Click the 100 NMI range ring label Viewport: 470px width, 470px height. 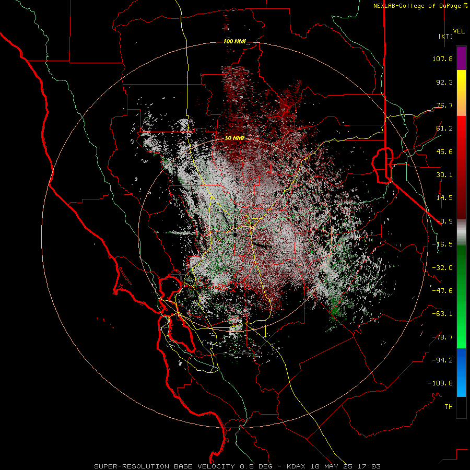(x=234, y=41)
